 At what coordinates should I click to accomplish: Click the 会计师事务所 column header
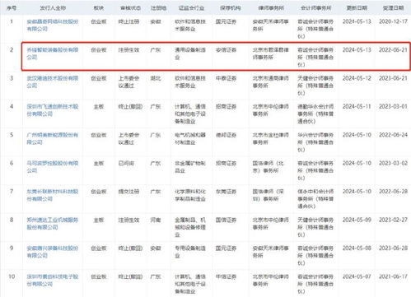pyautogui.click(x=315, y=8)
